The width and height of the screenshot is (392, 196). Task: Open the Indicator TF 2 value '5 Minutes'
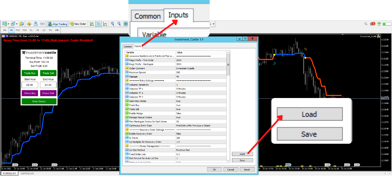coord(201,93)
